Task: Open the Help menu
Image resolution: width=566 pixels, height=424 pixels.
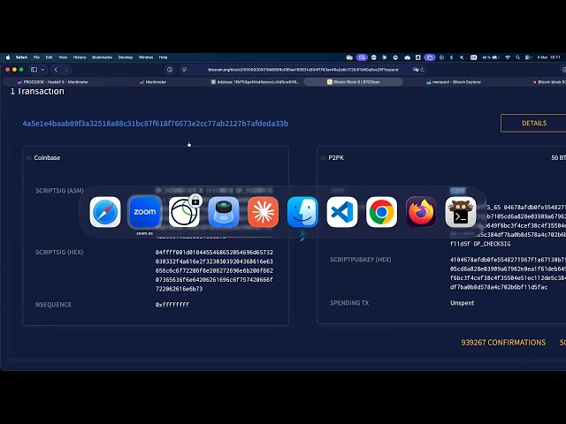Action: point(163,57)
